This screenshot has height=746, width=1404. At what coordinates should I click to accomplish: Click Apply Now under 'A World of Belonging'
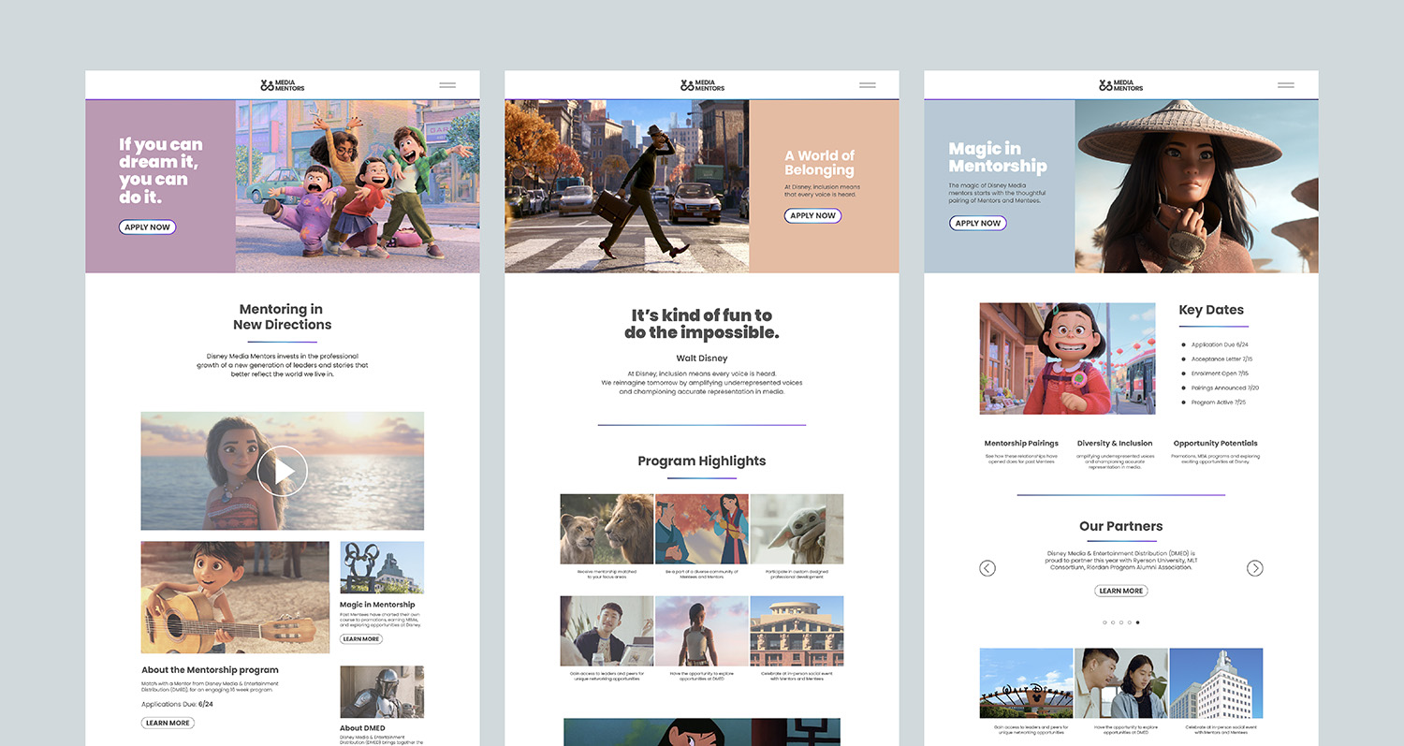pyautogui.click(x=812, y=216)
